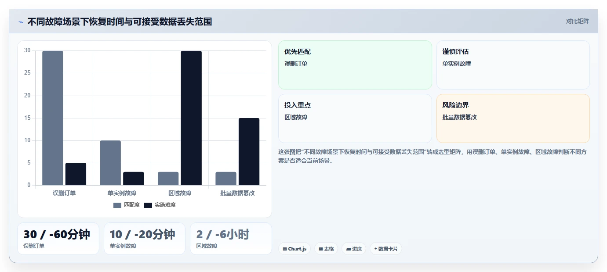The image size is (607, 272).
Task: Click the 对比矩阵 label in header
Action: [577, 21]
